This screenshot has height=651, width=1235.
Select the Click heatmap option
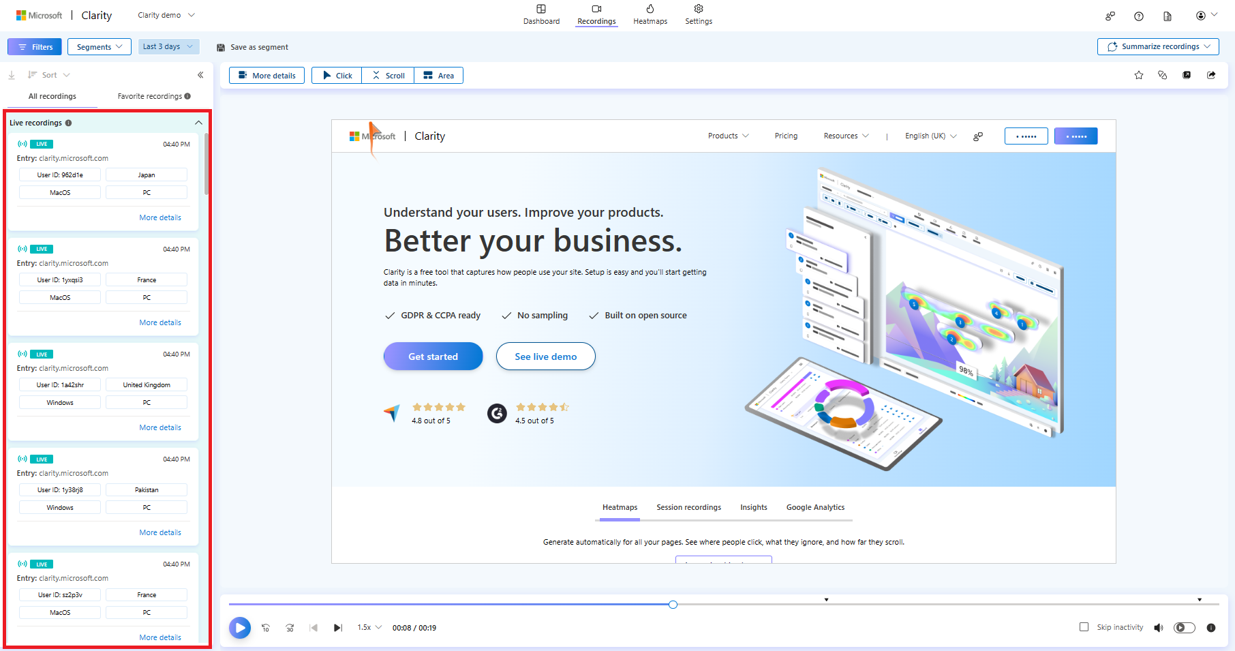coord(337,76)
